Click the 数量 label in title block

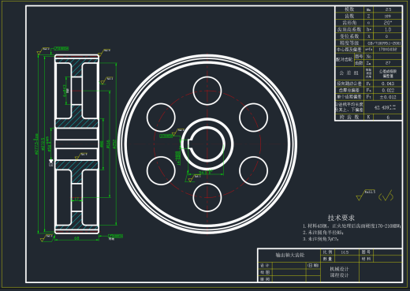coord(327,259)
